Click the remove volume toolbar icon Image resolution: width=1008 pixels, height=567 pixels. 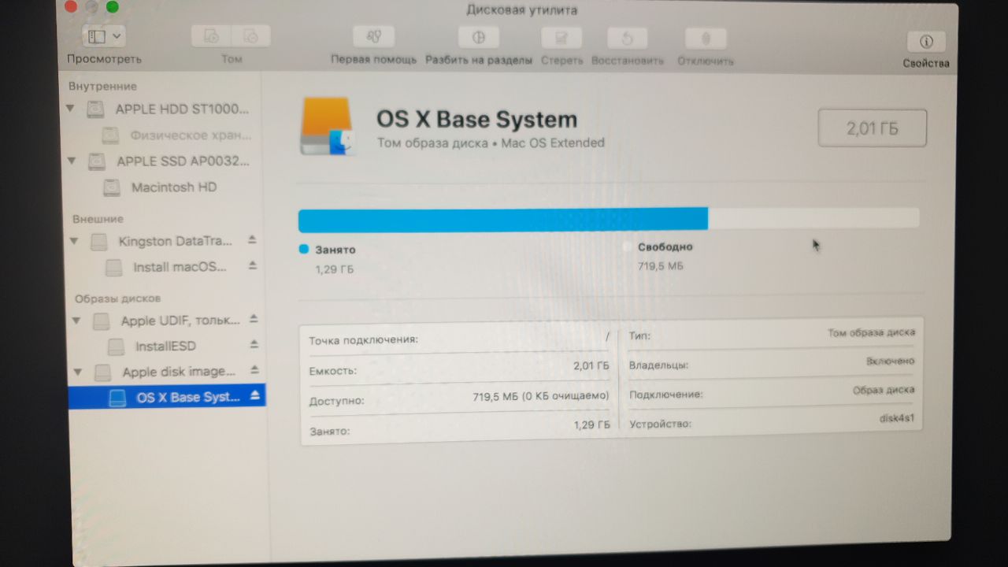[x=251, y=36]
